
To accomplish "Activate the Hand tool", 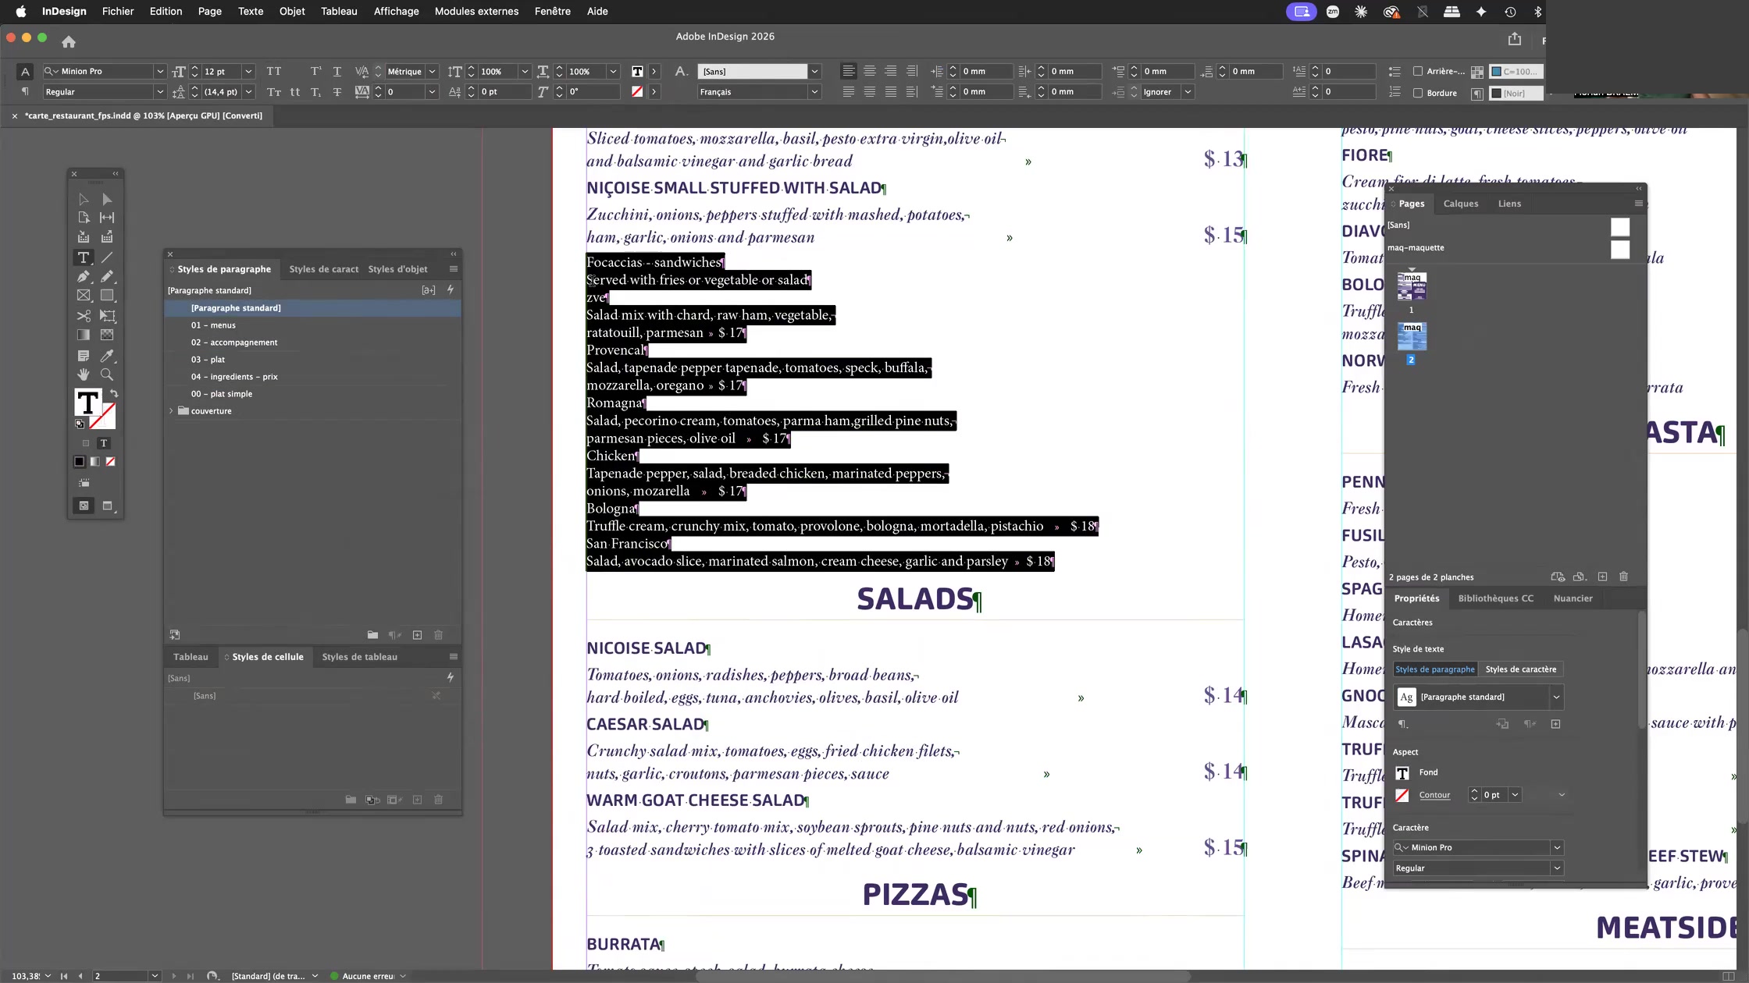I will [x=84, y=374].
